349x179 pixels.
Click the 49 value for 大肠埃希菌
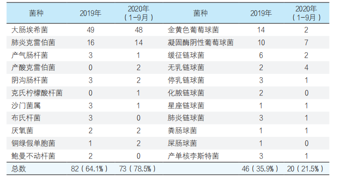90,30
